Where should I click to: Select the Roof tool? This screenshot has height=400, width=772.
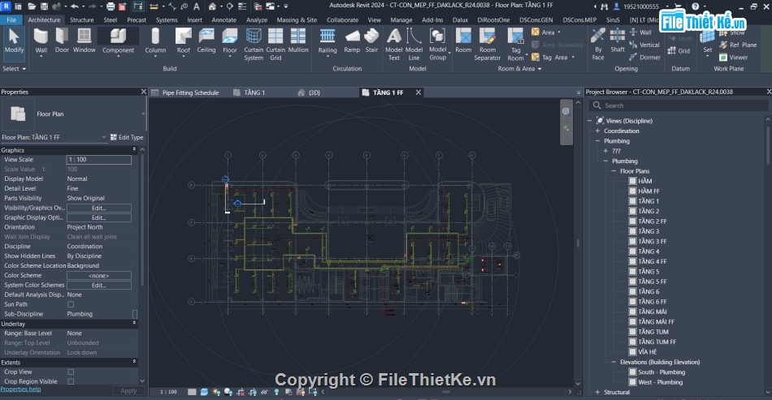pos(183,41)
